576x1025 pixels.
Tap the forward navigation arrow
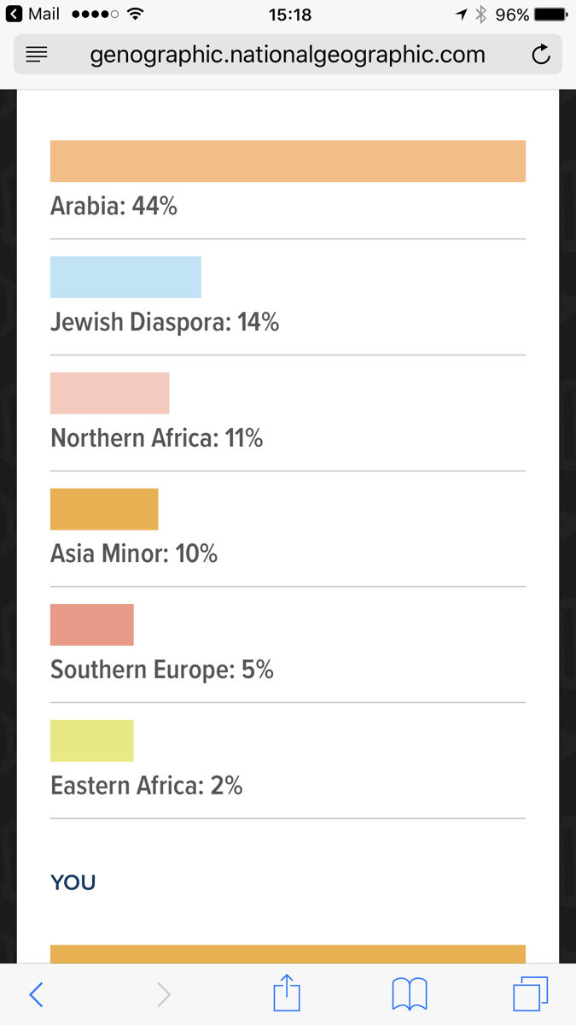coord(164,994)
